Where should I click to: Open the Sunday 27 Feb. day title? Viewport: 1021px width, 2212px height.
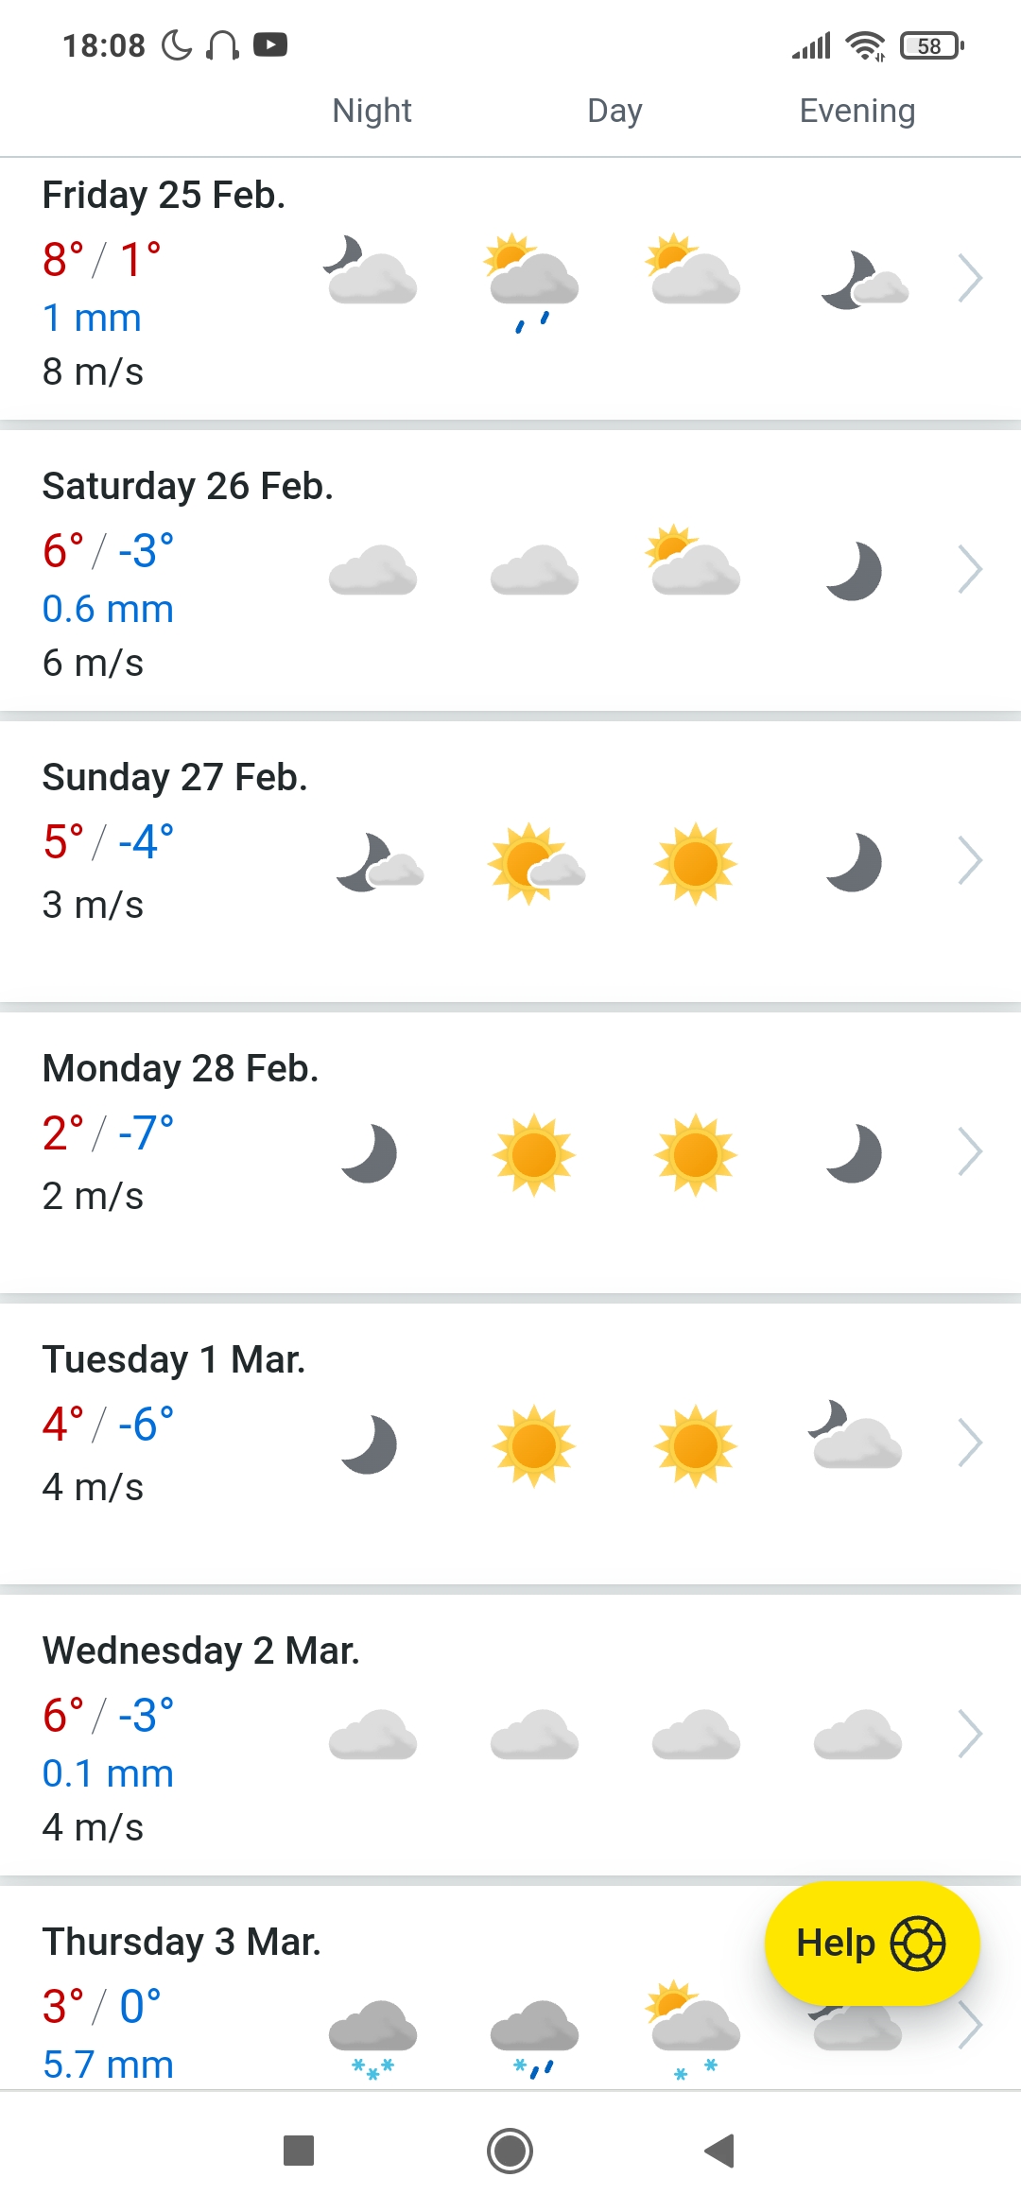point(175,777)
